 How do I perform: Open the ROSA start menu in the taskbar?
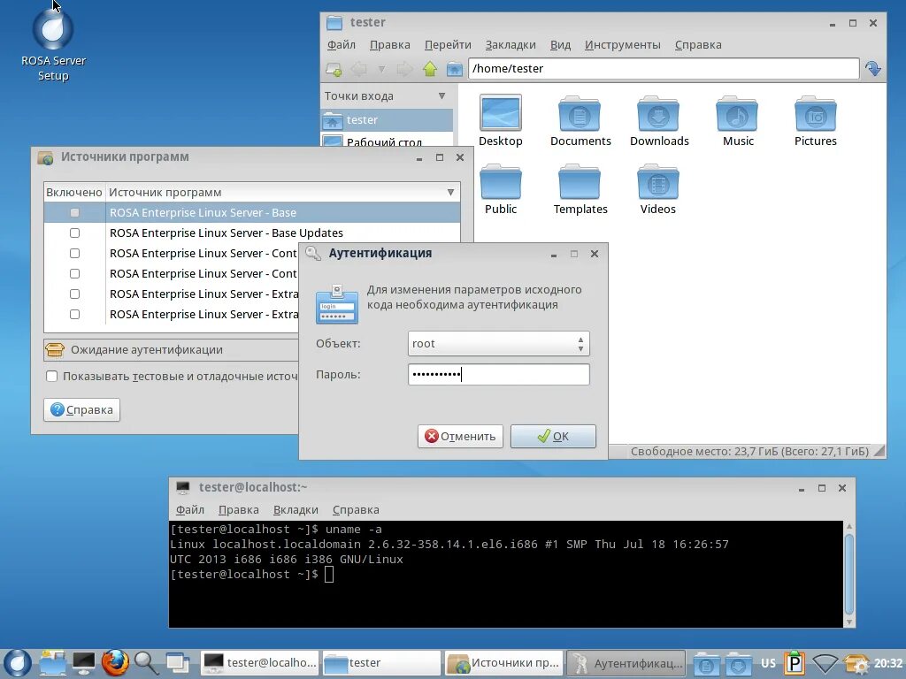pyautogui.click(x=18, y=663)
